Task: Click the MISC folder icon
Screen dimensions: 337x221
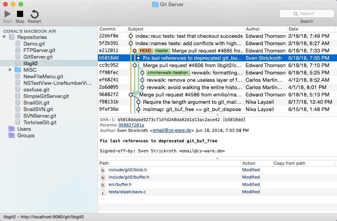Action: [18, 70]
